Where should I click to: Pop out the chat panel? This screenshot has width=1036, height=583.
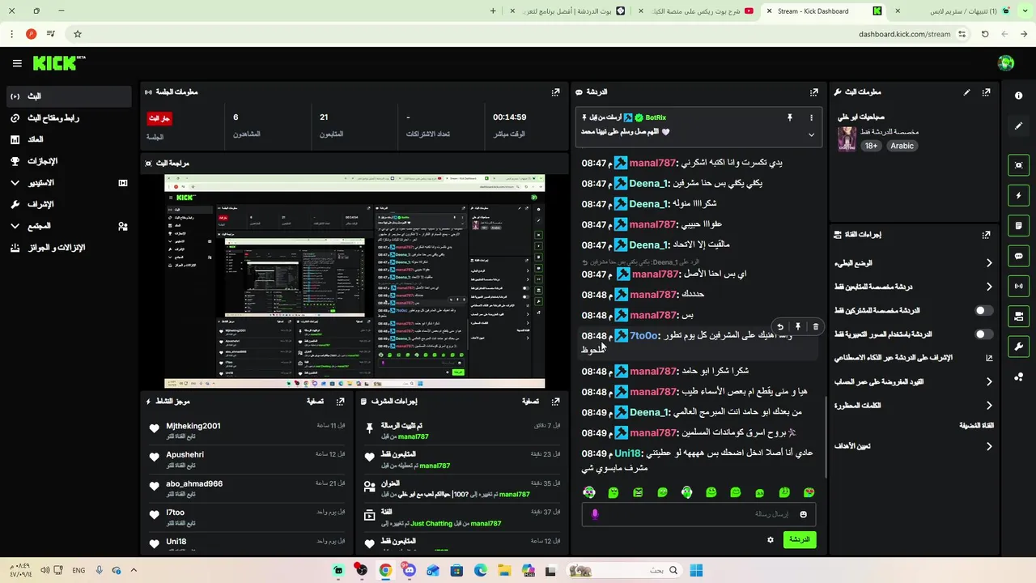click(x=814, y=92)
